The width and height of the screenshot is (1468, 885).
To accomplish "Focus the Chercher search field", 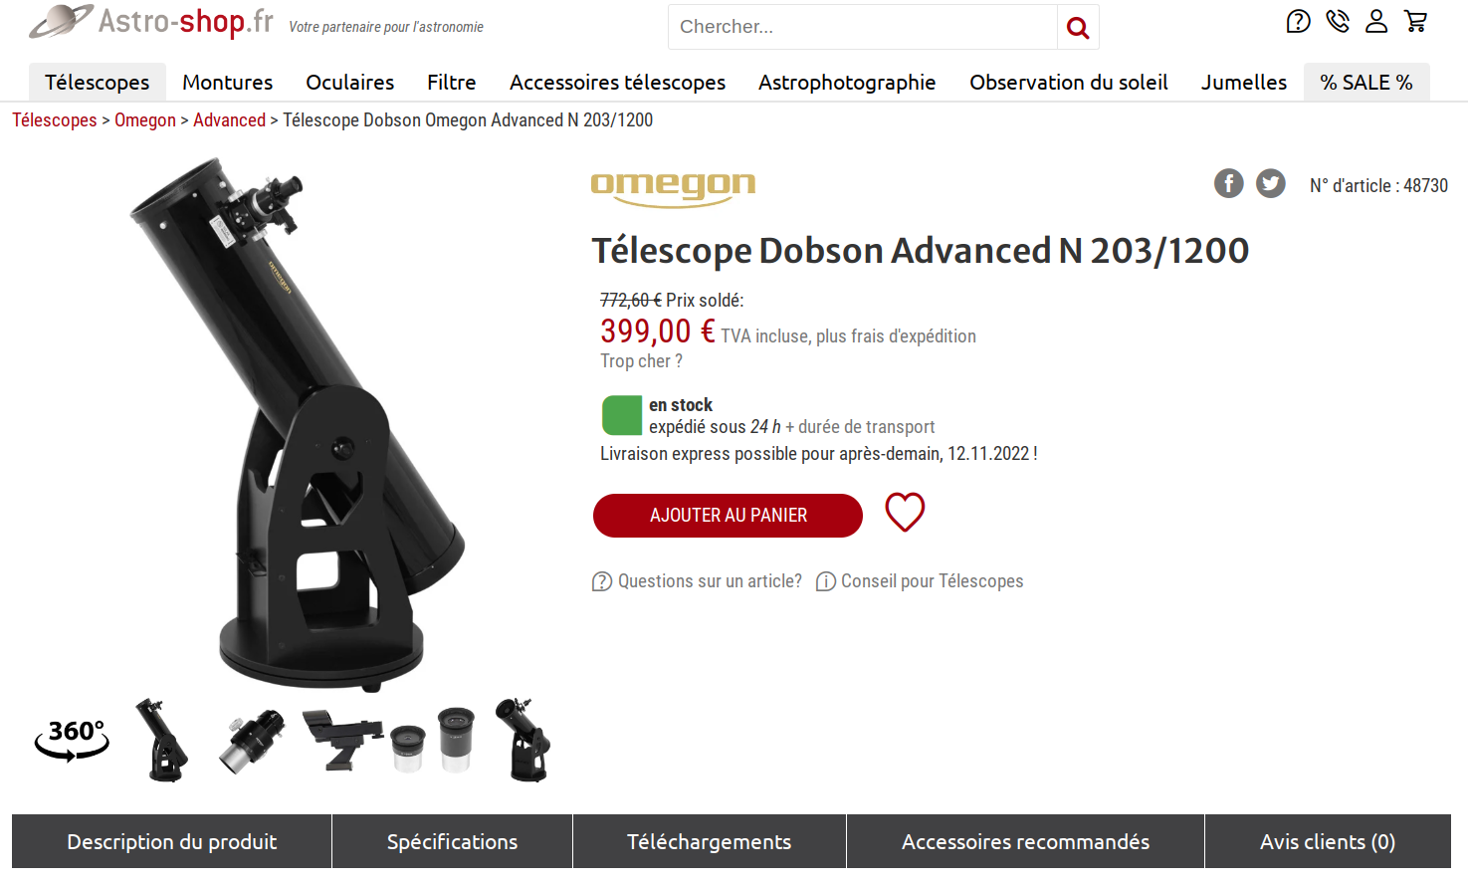I will coord(862,27).
